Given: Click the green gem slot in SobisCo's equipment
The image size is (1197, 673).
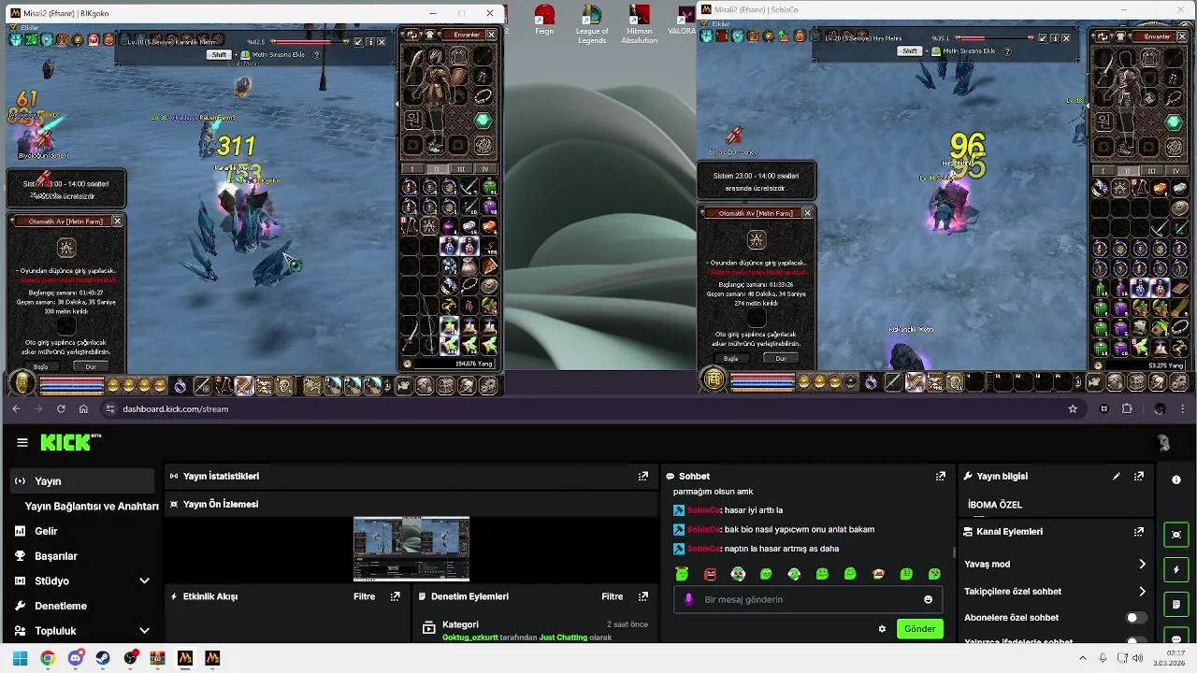Looking at the screenshot, I should (x=1174, y=122).
